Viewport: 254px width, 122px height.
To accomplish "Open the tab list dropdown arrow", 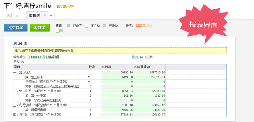I will coord(51,16).
